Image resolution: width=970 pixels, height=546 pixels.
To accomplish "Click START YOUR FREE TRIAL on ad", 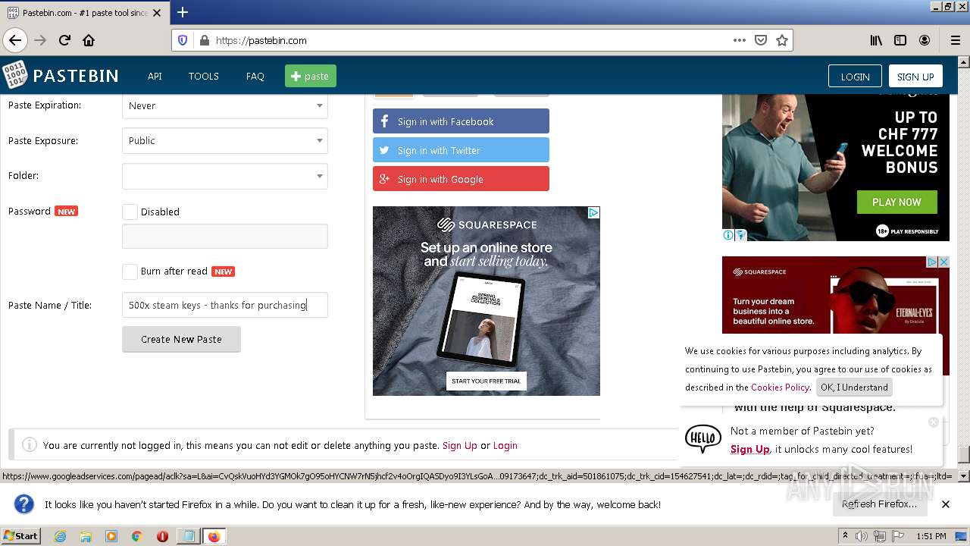I will [x=486, y=381].
